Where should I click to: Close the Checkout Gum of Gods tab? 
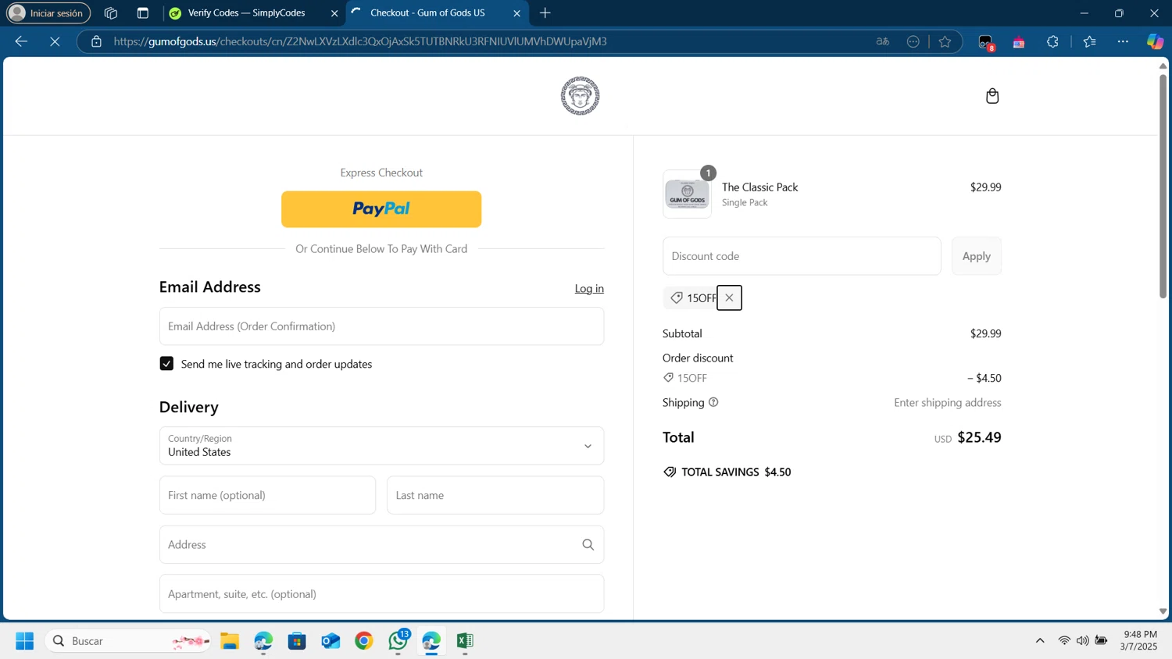point(516,13)
